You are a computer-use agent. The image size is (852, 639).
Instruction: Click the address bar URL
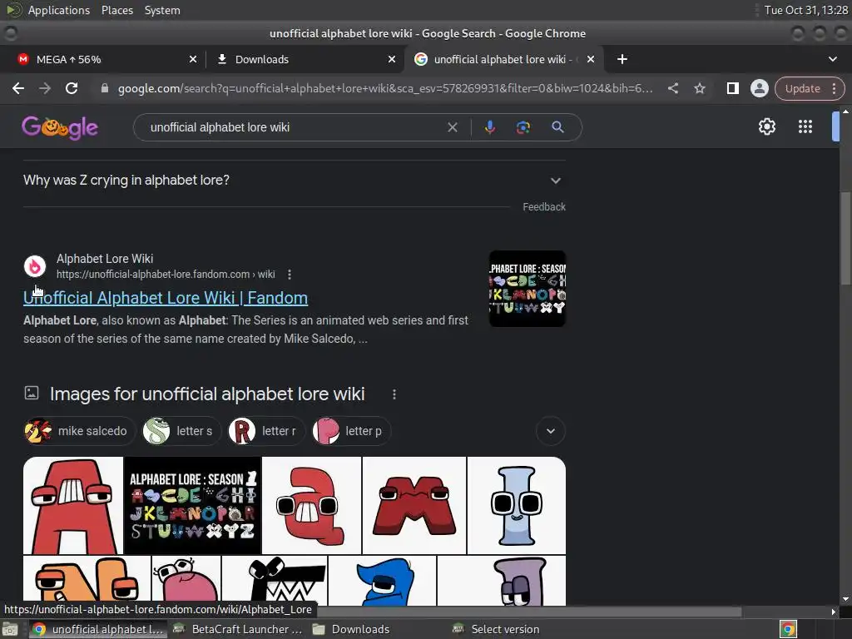(384, 88)
